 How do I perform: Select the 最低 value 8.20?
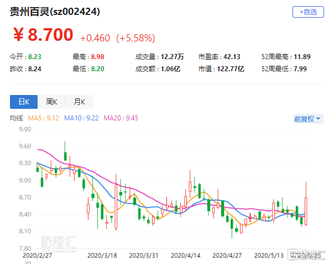pos(97,69)
